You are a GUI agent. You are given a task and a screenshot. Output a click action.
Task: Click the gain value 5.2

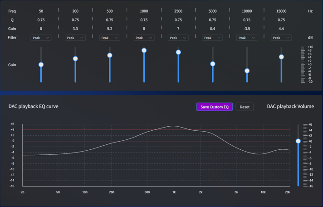pos(110,29)
